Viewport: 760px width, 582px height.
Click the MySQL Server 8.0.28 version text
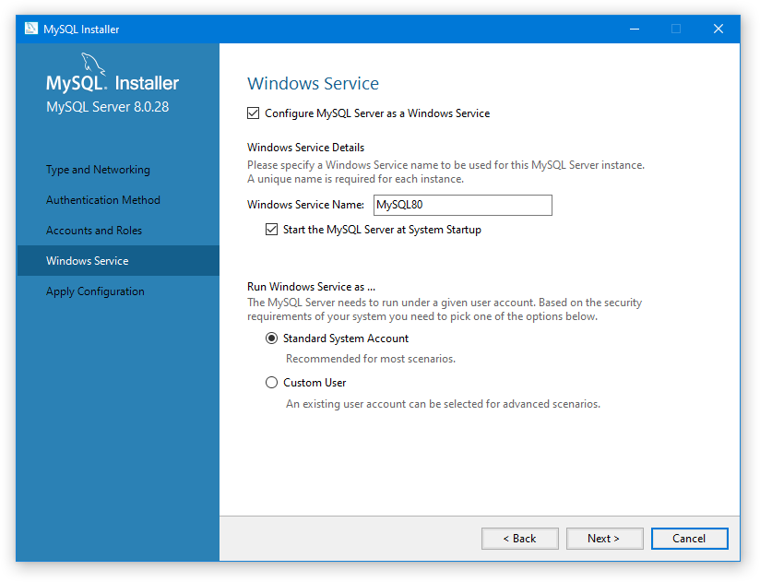pyautogui.click(x=107, y=107)
